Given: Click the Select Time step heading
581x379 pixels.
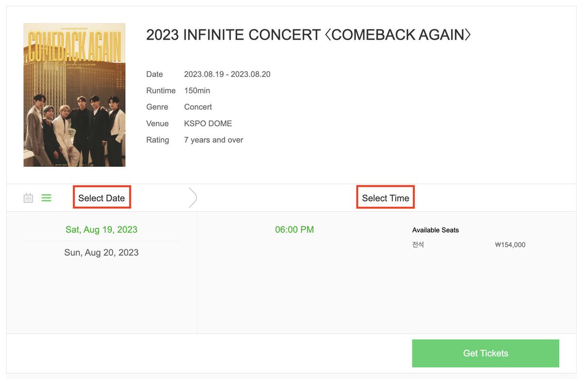Looking at the screenshot, I should [385, 198].
